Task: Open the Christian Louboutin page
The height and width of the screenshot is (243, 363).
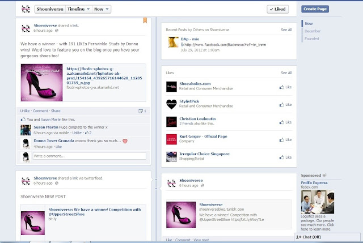Action: click(x=197, y=119)
